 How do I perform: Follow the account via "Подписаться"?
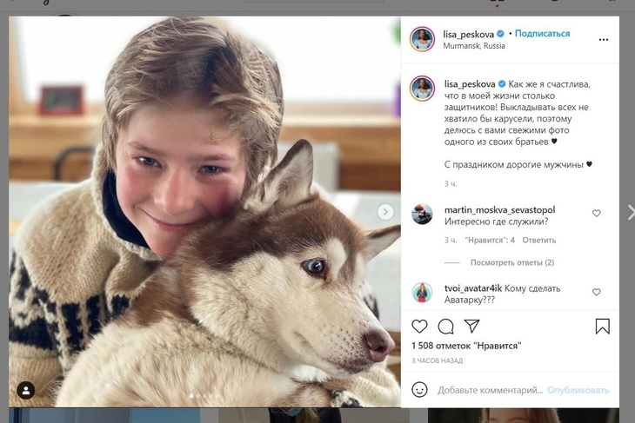542,34
